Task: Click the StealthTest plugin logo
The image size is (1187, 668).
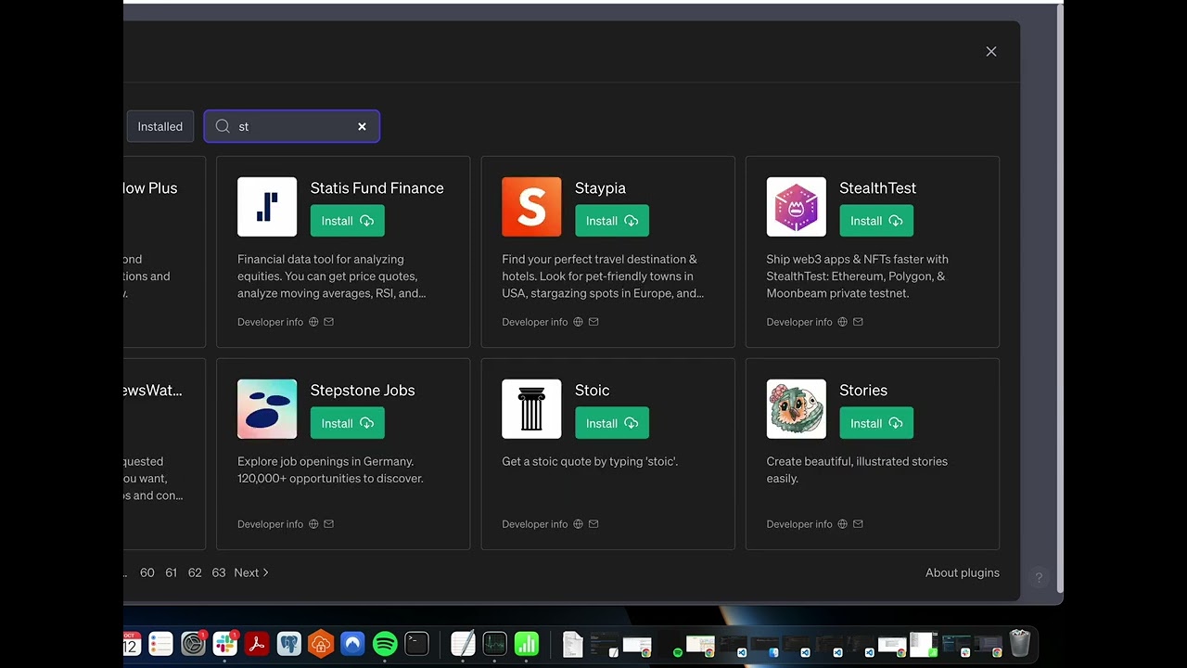Action: coord(796,207)
